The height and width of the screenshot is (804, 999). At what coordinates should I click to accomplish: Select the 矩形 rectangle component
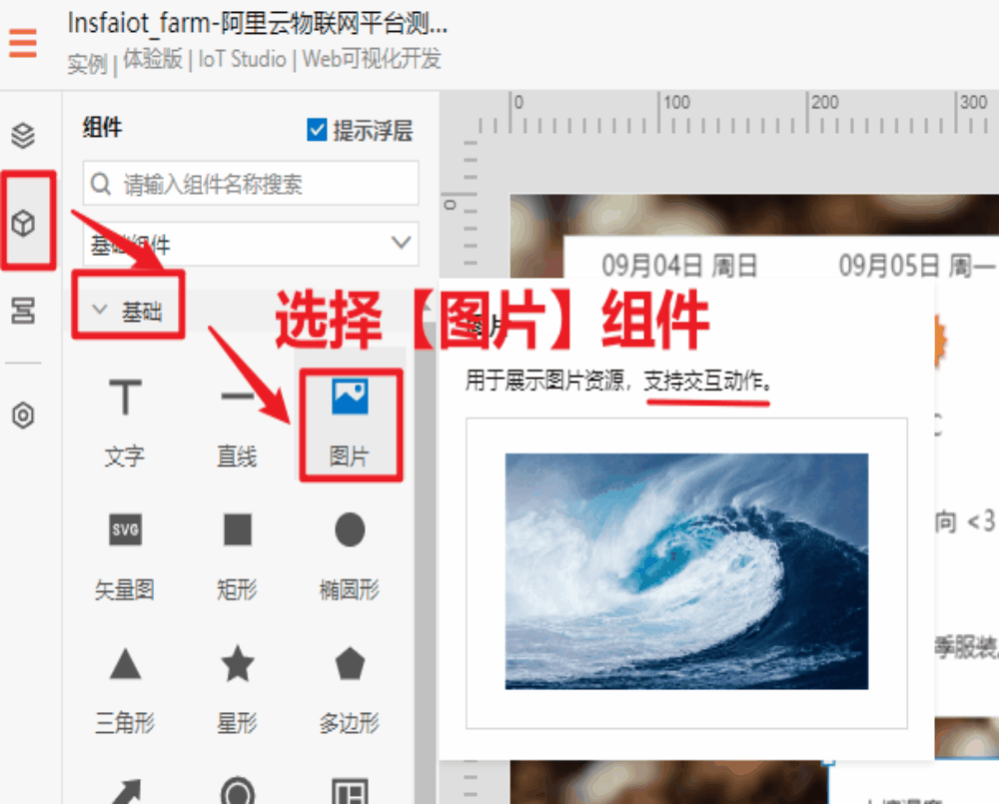pos(237,557)
